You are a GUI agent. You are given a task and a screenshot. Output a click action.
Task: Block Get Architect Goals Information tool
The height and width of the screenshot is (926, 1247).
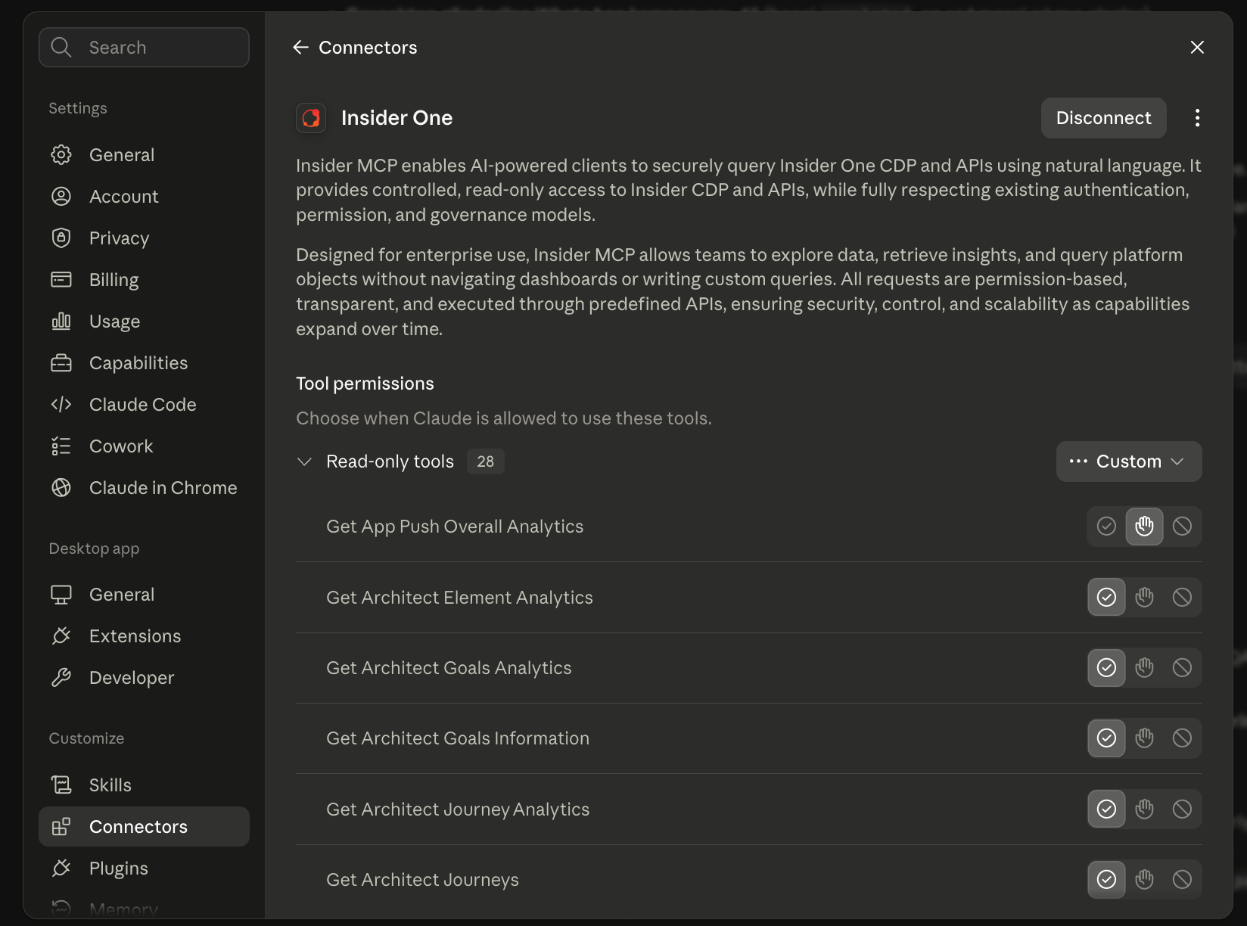coord(1182,738)
